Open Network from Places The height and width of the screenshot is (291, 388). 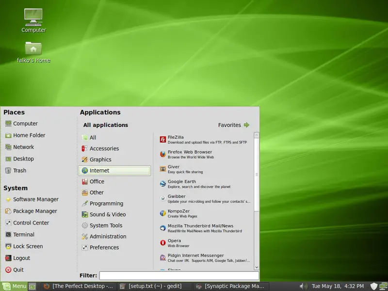(19, 147)
